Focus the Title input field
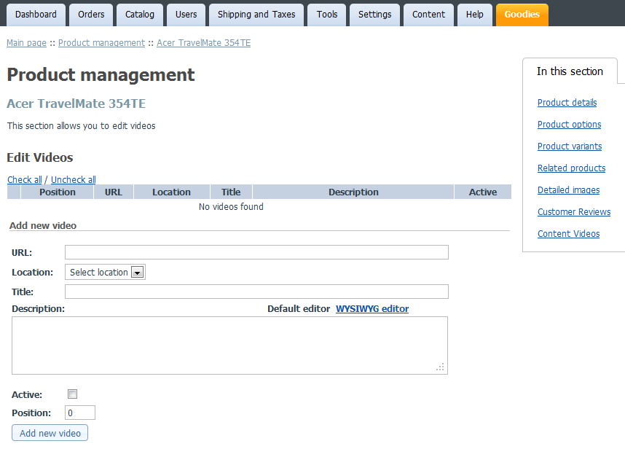625x449 pixels. [x=256, y=292]
